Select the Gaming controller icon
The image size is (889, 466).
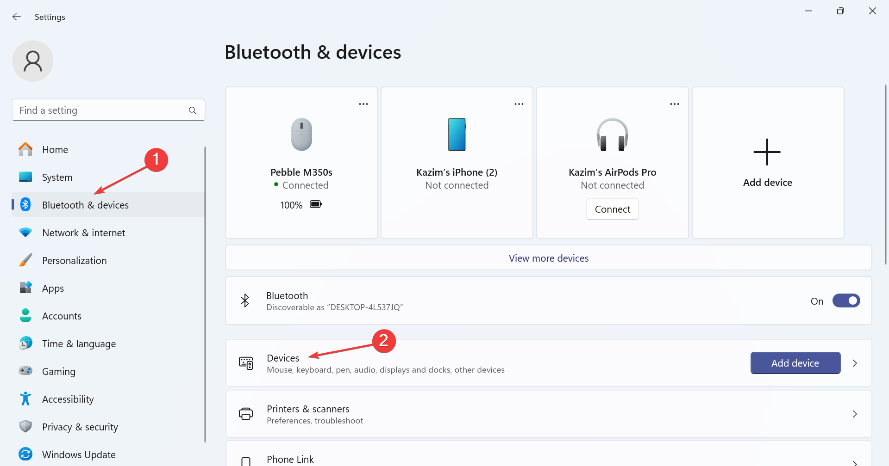point(25,371)
